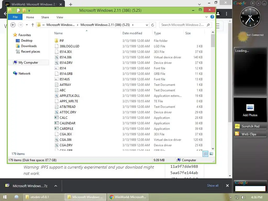
Task: Select the AT&TREAD file name
Action: click(68, 107)
